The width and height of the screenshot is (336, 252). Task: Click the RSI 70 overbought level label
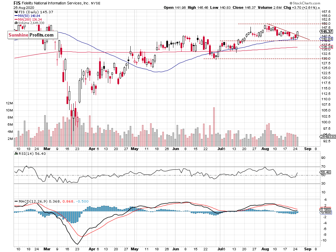[x=323, y=166]
